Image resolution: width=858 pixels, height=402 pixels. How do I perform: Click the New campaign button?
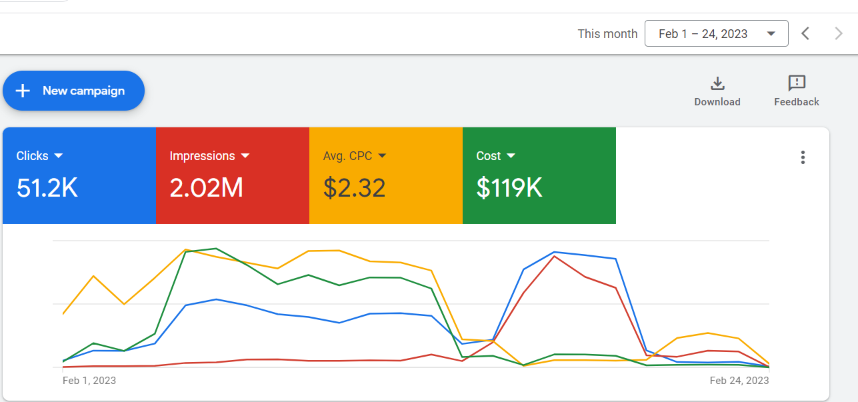click(x=73, y=91)
